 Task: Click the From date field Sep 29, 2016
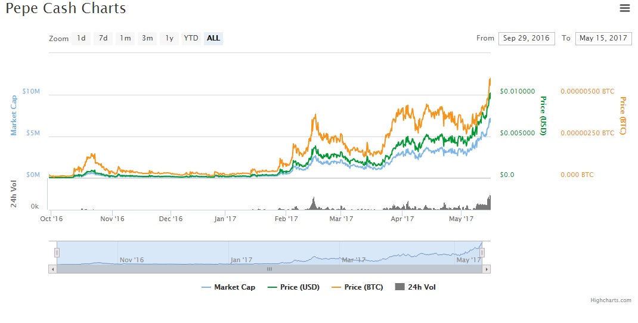[526, 38]
